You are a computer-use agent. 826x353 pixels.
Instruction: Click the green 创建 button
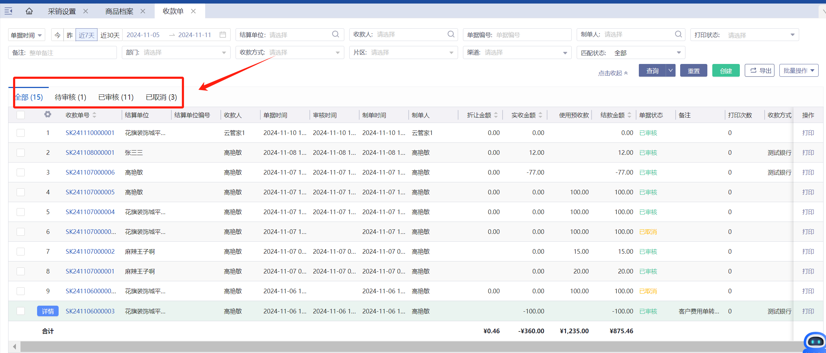pyautogui.click(x=726, y=71)
